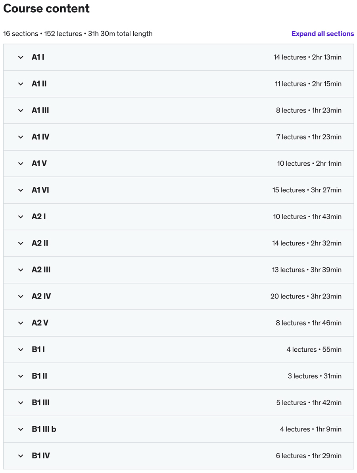Click chevron icon for A2 II
357x473 pixels.
pos(21,243)
